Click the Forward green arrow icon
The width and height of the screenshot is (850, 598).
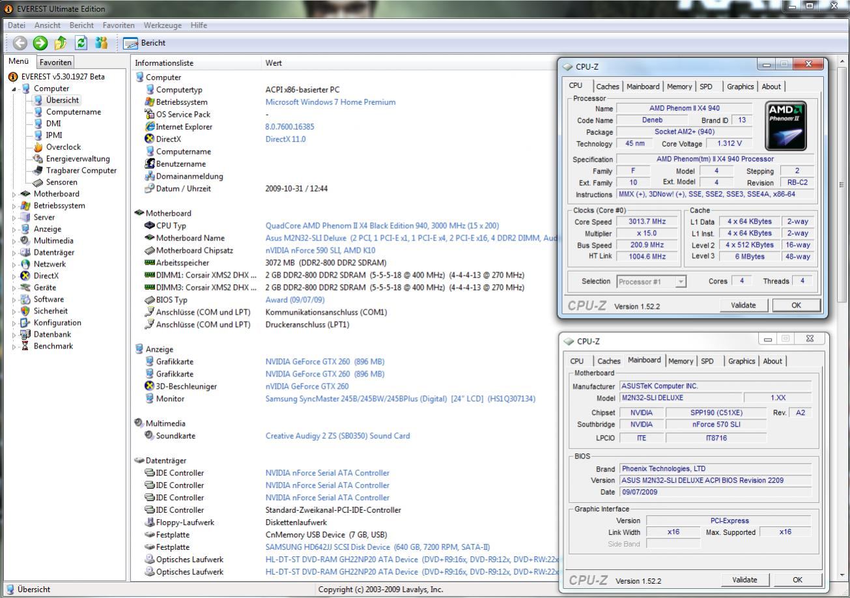point(40,43)
